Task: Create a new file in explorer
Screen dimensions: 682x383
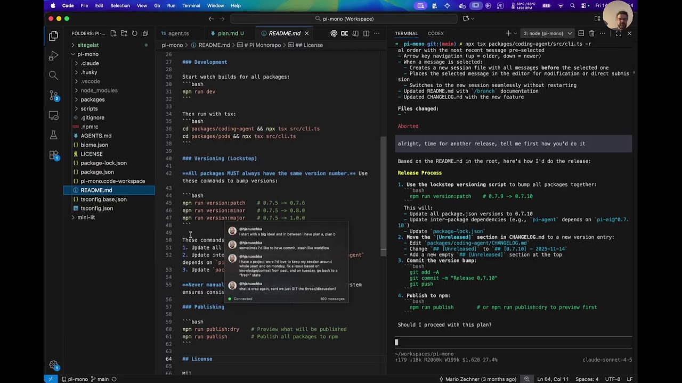Action: click(x=113, y=34)
